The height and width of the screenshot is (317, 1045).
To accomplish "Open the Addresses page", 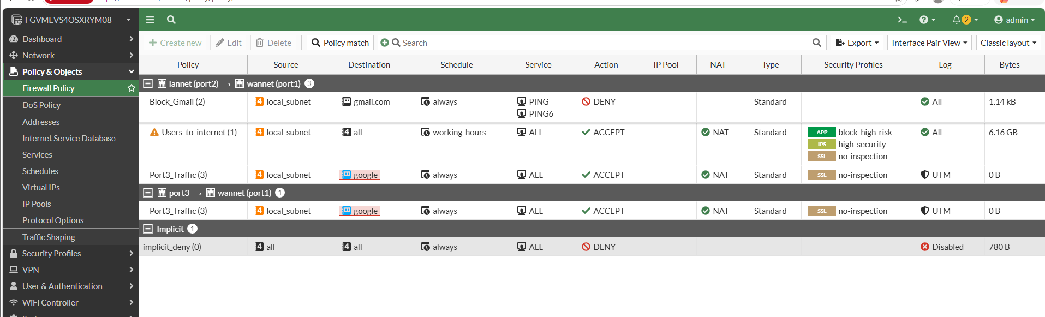I will click(41, 122).
